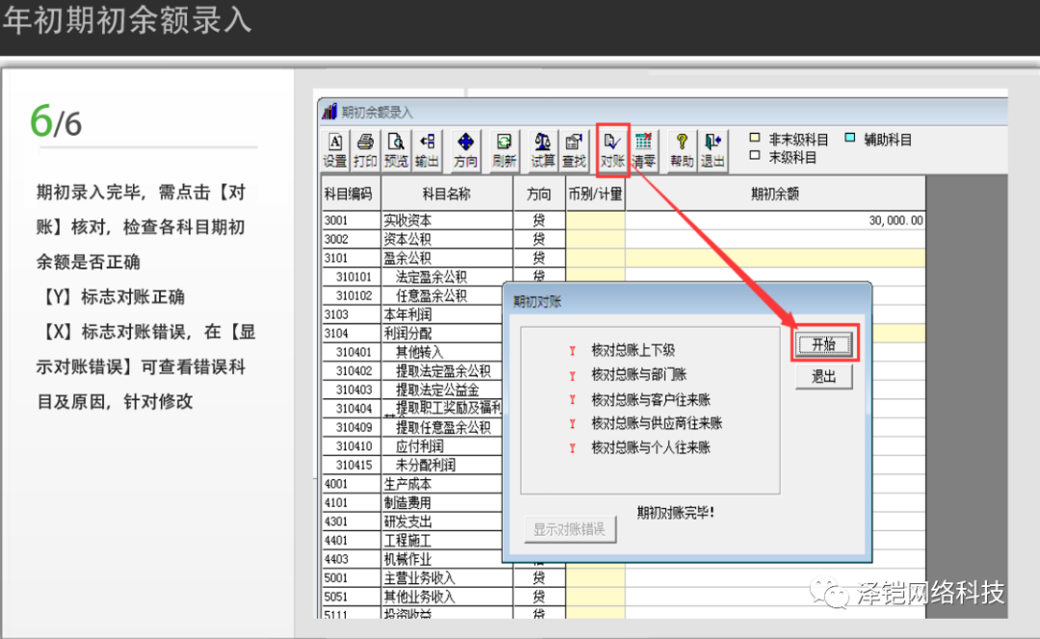Click the 方向 (Direction) toolbar icon
The image size is (1040, 639).
[465, 150]
